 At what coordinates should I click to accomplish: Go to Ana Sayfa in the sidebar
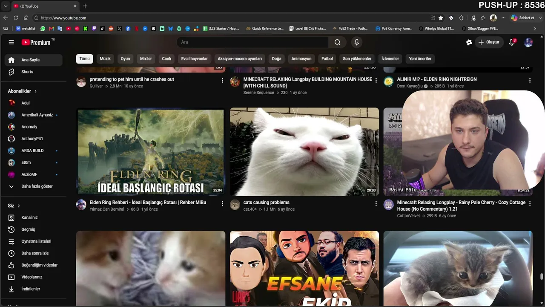tap(34, 60)
